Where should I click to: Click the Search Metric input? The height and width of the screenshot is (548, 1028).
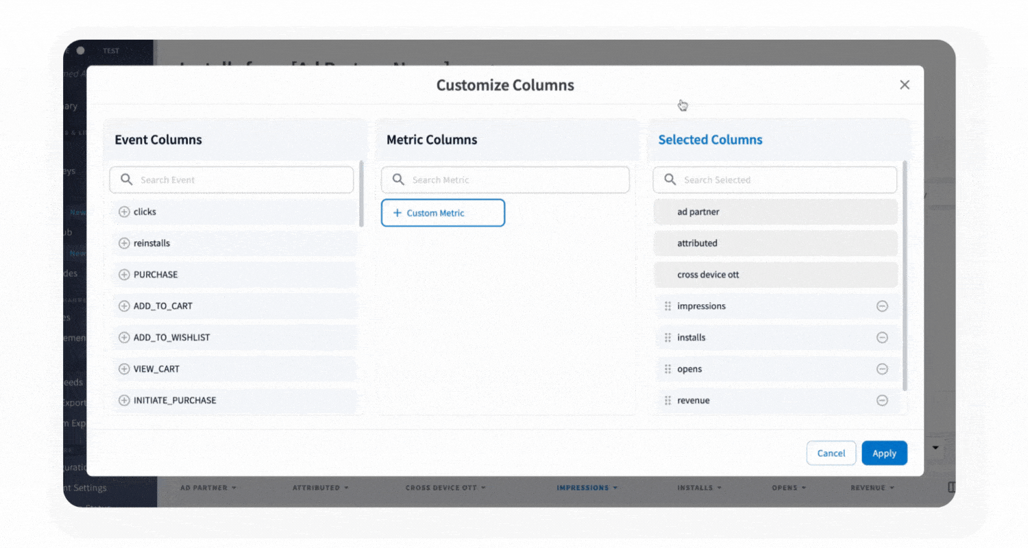(514, 180)
